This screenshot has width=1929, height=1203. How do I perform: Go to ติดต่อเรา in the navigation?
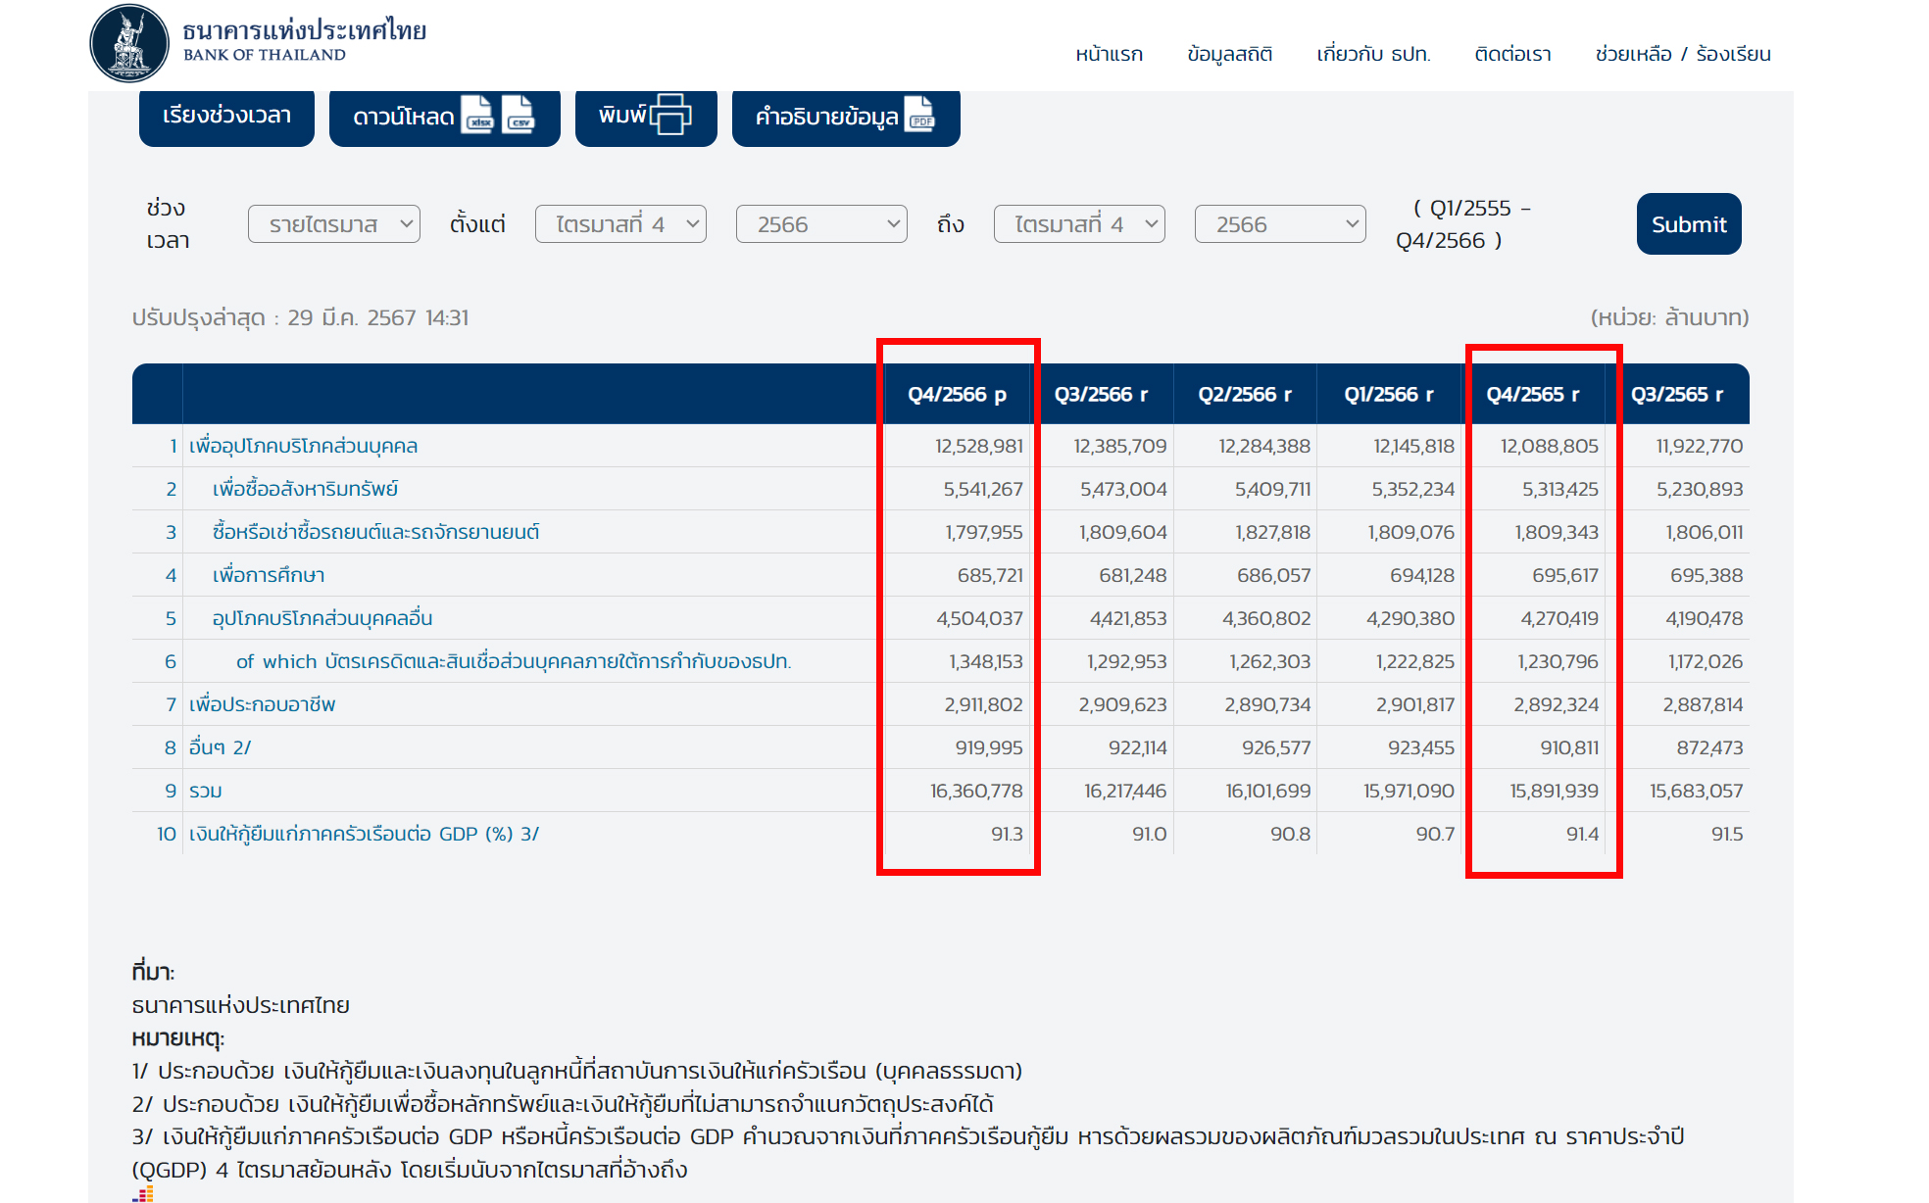click(x=1512, y=54)
